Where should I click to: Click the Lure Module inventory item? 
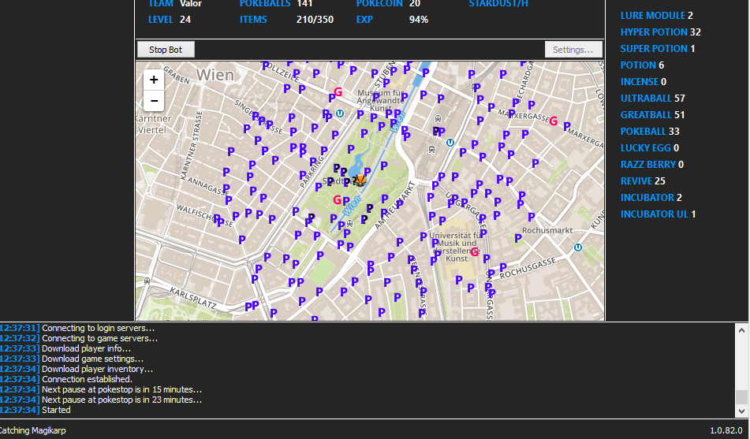point(656,16)
